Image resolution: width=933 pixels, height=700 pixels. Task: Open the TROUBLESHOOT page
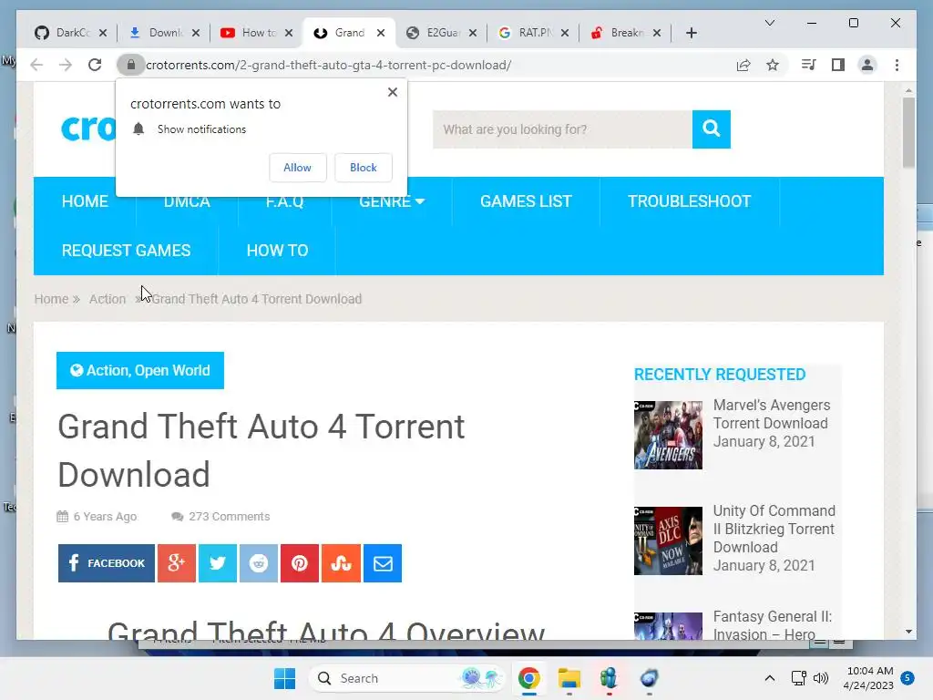click(x=689, y=201)
